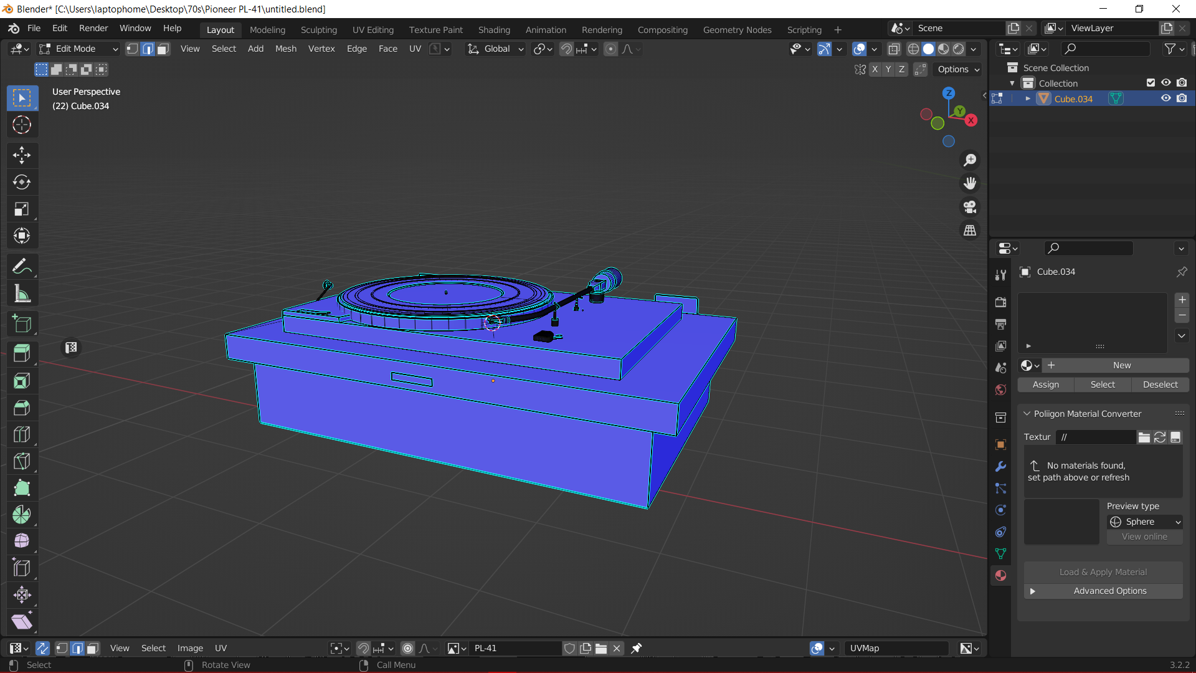The height and width of the screenshot is (673, 1196).
Task: Click the Deselect material button
Action: (x=1160, y=384)
